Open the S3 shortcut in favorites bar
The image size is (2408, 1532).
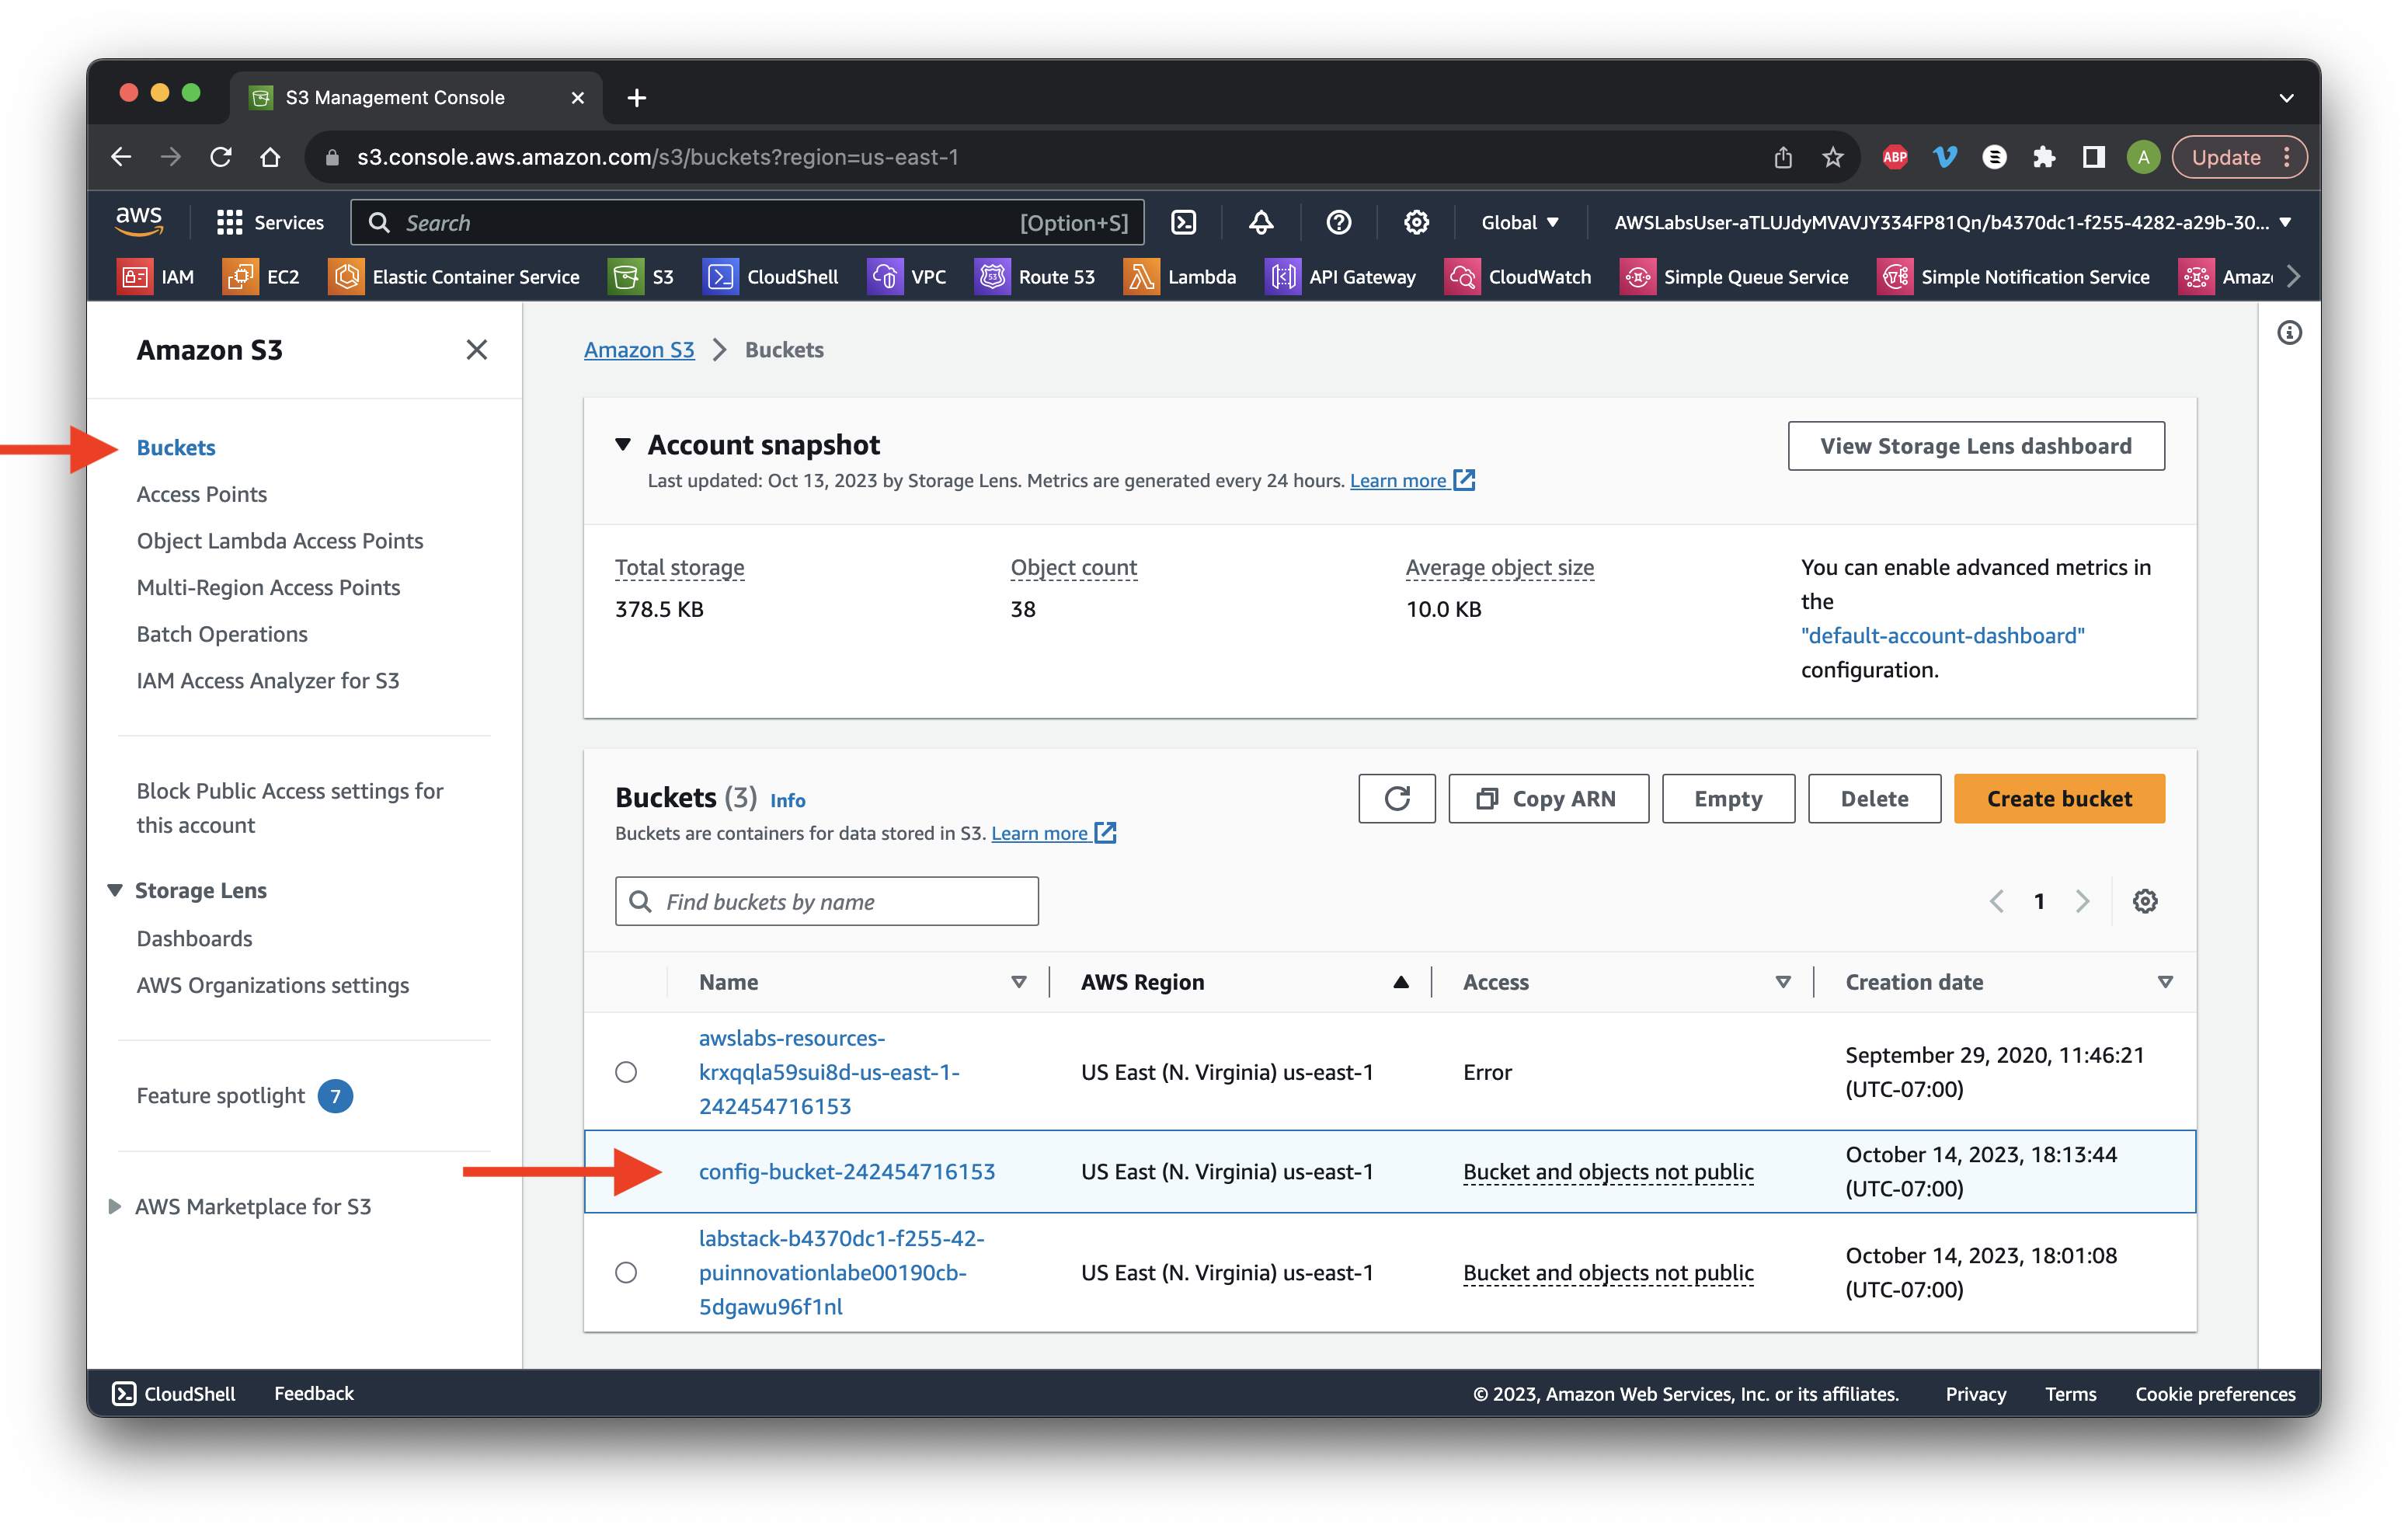(x=641, y=277)
